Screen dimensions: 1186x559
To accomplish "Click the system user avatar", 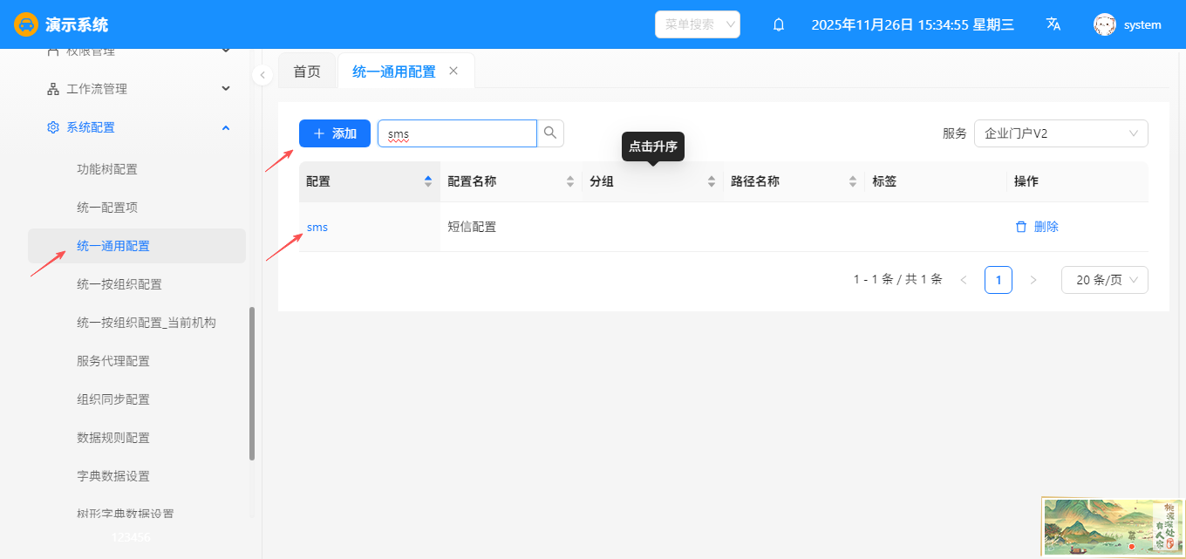I will [1105, 24].
